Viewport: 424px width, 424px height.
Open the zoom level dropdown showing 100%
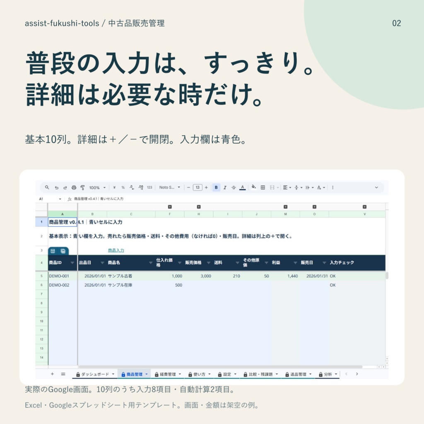(x=97, y=188)
